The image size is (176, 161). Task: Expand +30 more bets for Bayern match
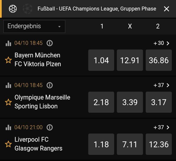pyautogui.click(x=162, y=43)
